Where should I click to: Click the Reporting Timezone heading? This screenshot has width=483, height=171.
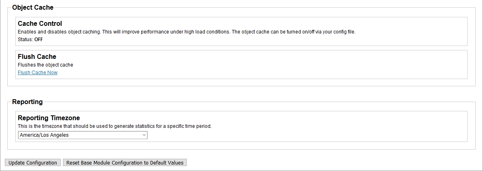tap(49, 118)
